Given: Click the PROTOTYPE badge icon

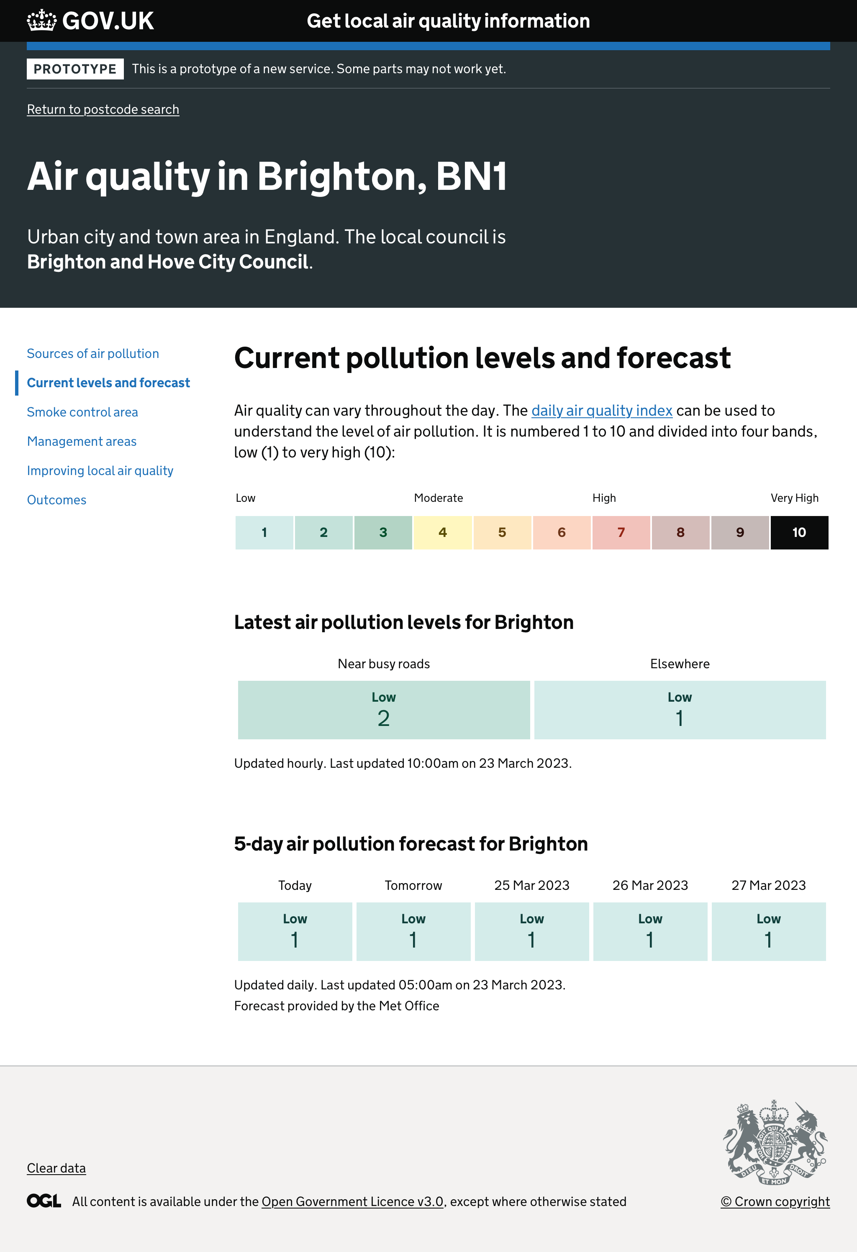Looking at the screenshot, I should click(x=74, y=69).
